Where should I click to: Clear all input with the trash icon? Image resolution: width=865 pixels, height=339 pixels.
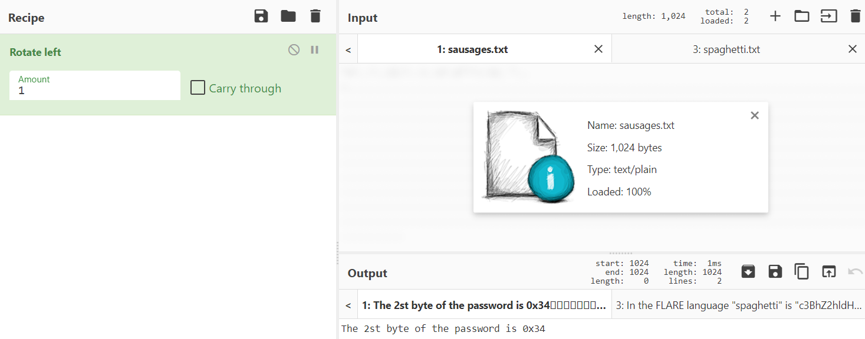point(855,16)
